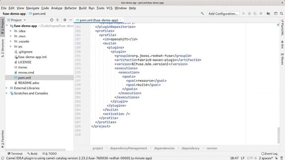Hide the Project panel with minus icon
Viewport: 285px width, 160px height.
point(70,20)
